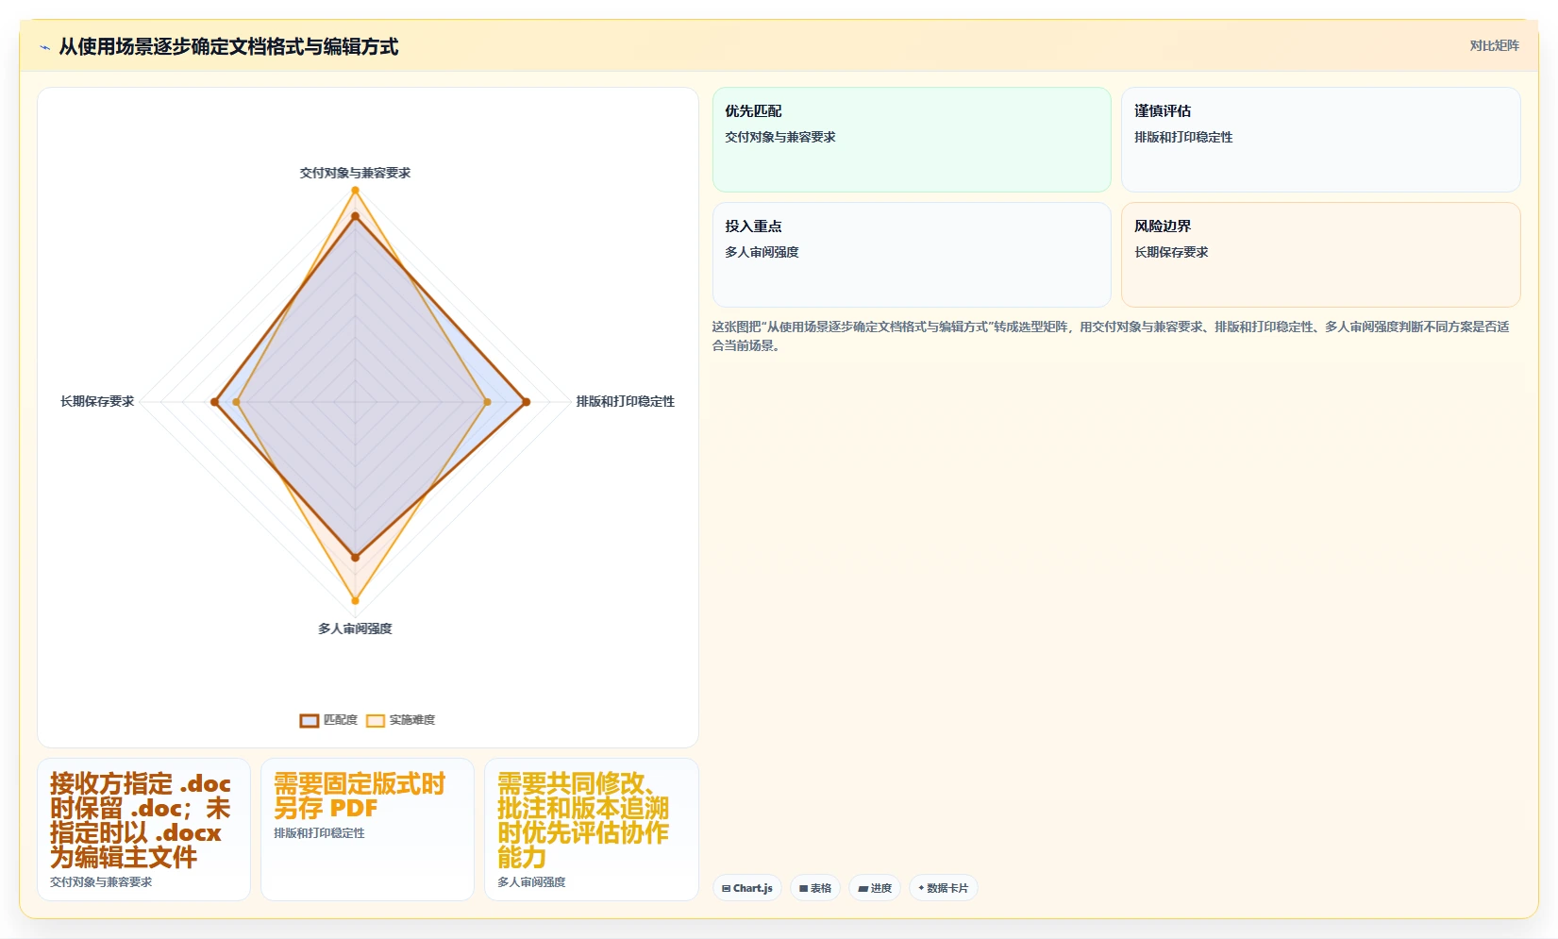Toggle the 实施难度 legend swatch
Image resolution: width=1558 pixels, height=939 pixels.
[376, 721]
